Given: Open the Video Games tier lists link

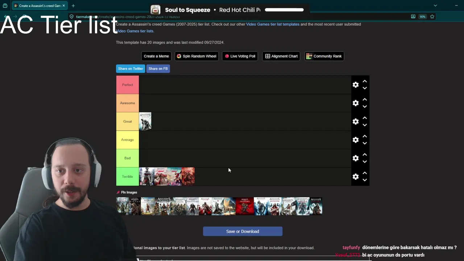Looking at the screenshot, I should [x=134, y=31].
